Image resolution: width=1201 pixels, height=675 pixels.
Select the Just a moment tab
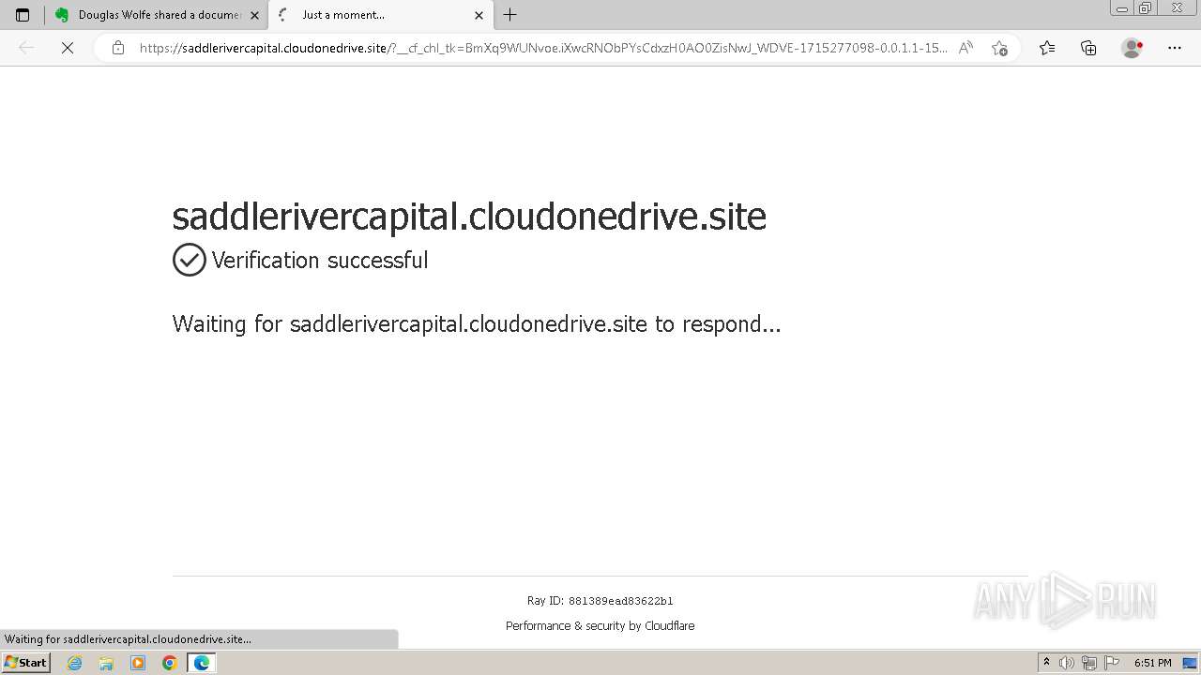coord(379,15)
